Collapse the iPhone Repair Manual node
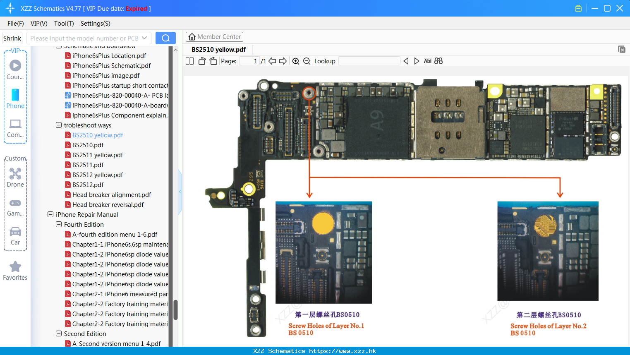This screenshot has width=630, height=355. [50, 214]
